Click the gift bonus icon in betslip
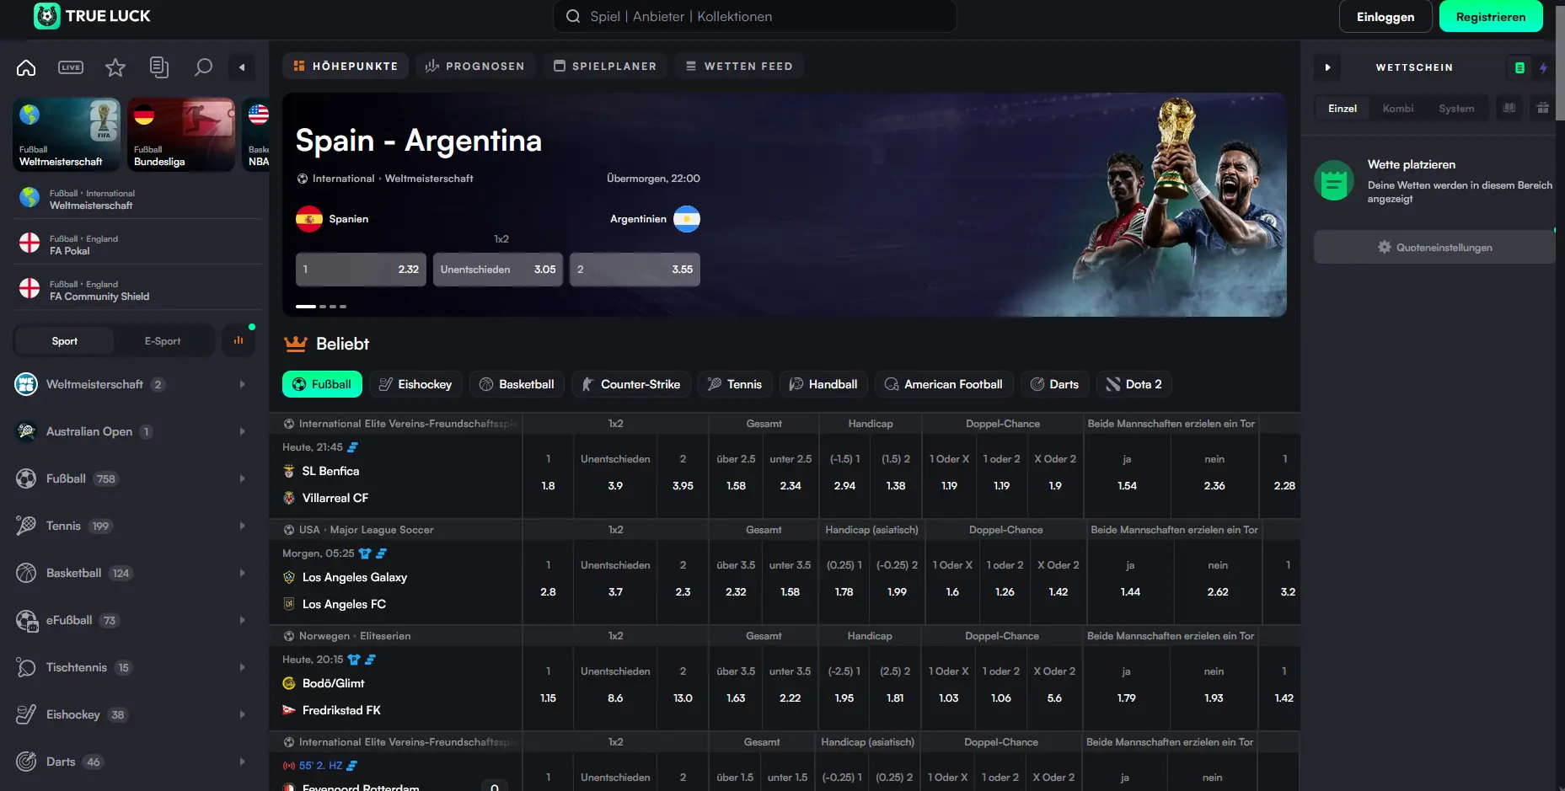The height and width of the screenshot is (791, 1565). tap(1543, 108)
